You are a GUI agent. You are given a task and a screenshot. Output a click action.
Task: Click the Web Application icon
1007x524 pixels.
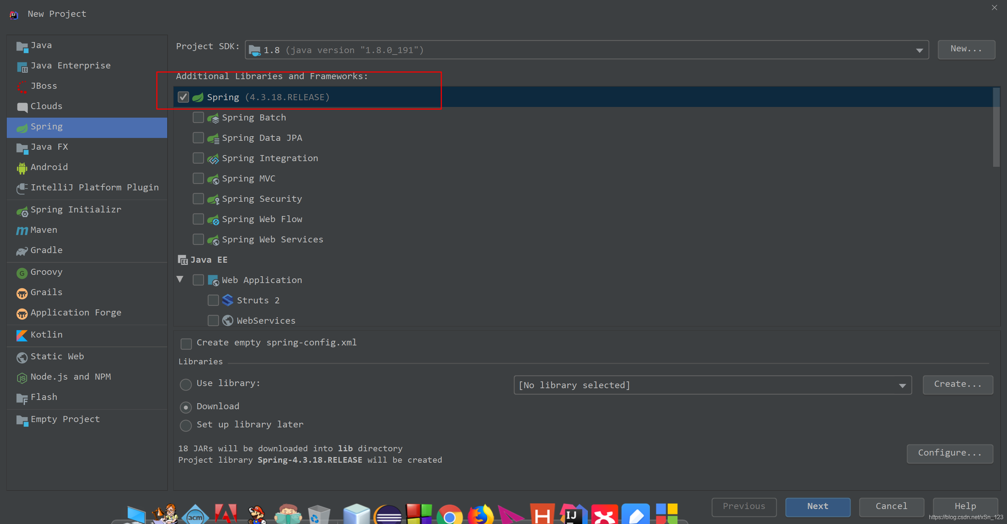tap(213, 281)
